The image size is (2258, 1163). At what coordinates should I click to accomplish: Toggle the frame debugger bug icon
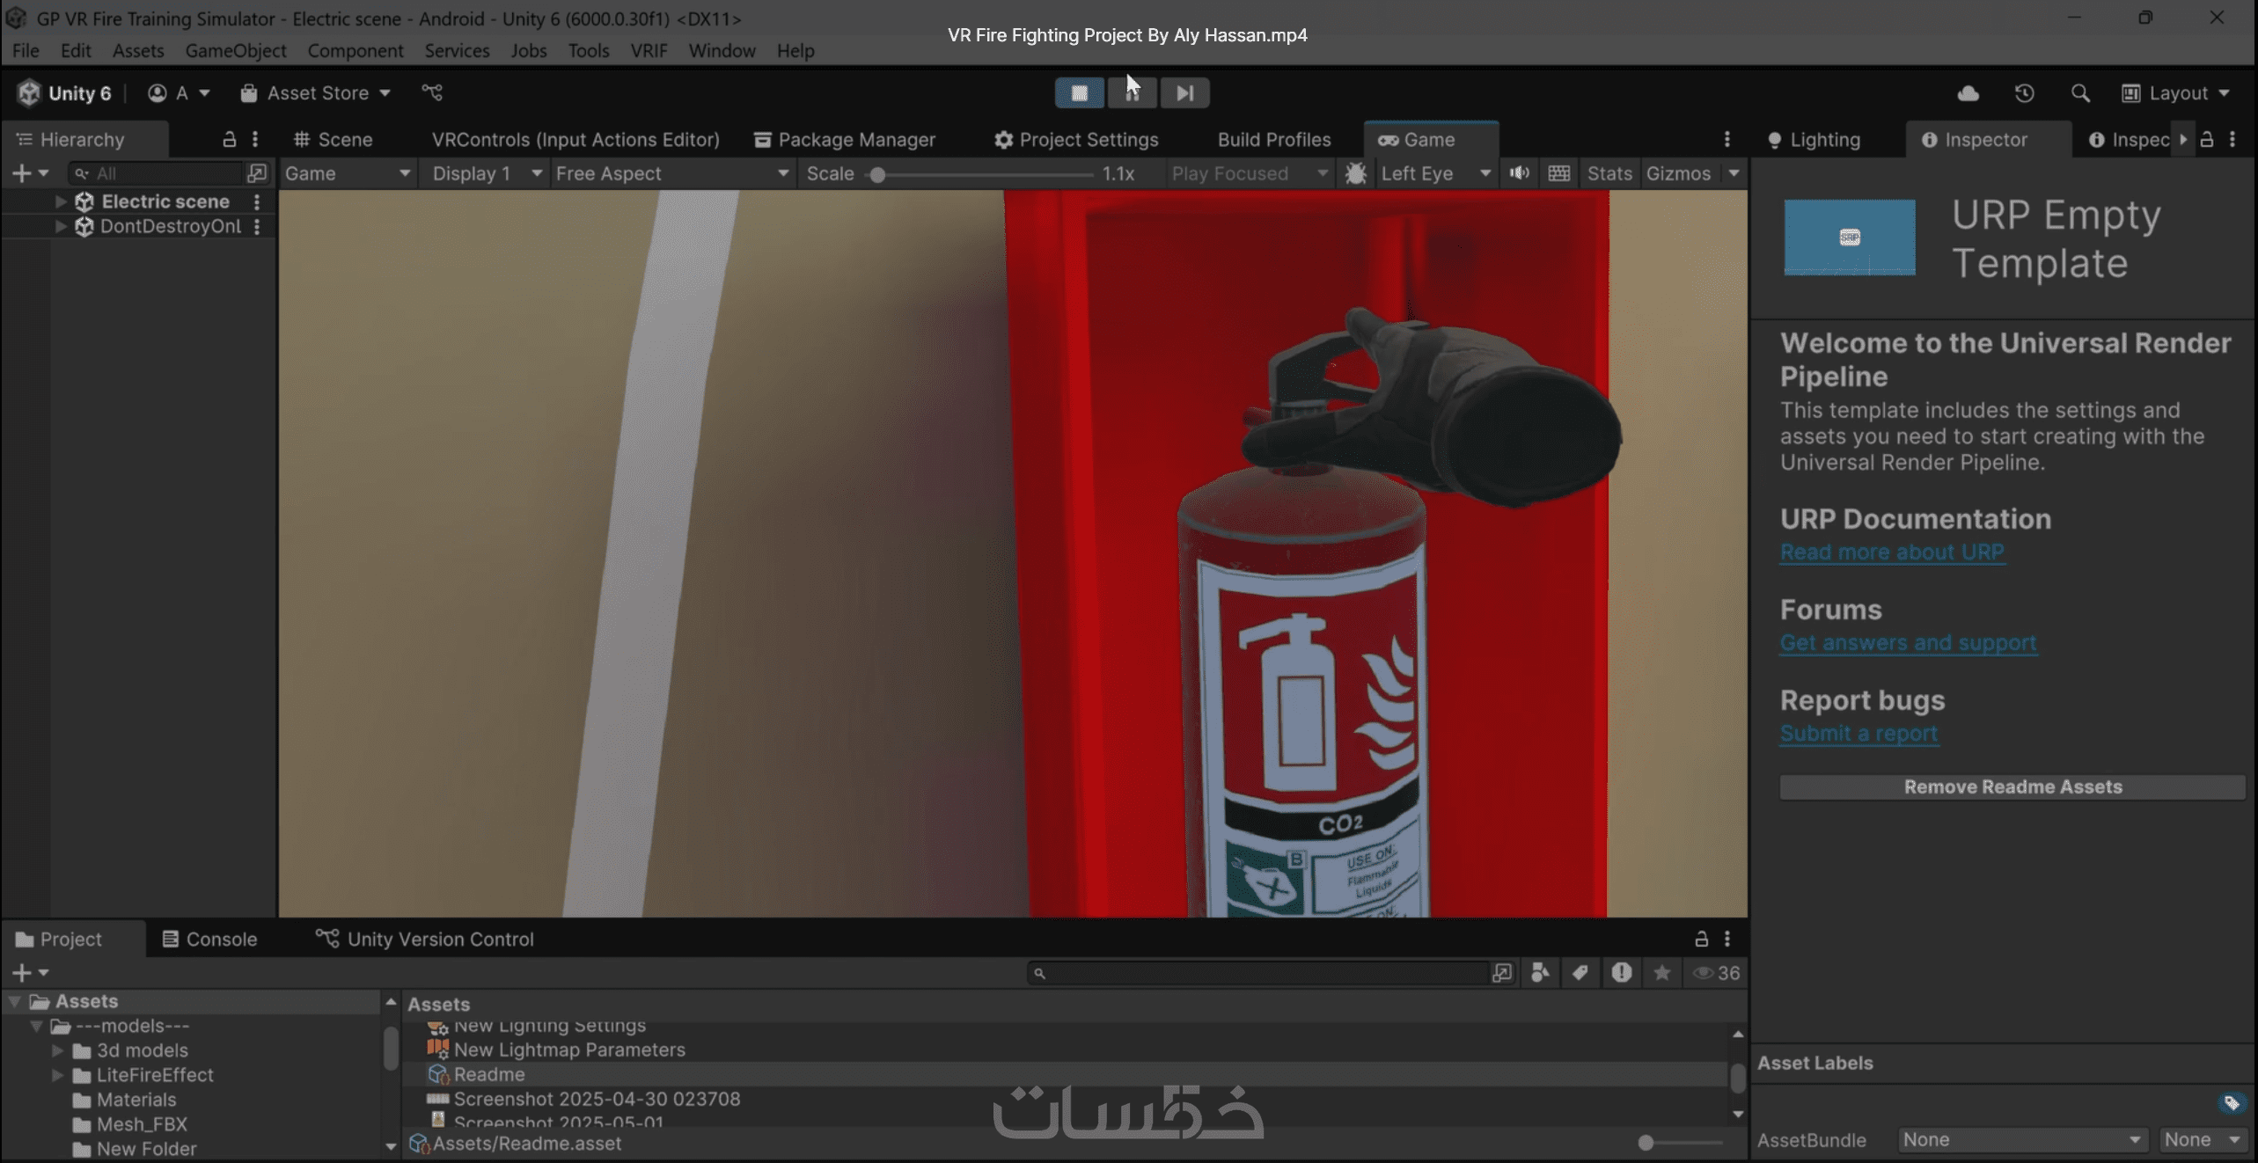pyautogui.click(x=1355, y=173)
